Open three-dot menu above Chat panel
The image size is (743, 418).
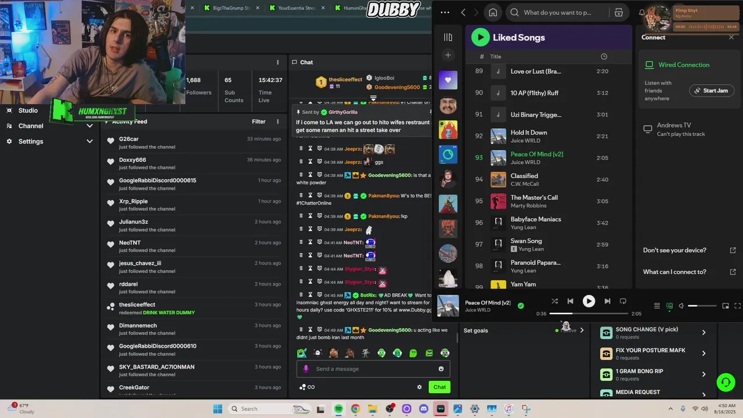pos(277,62)
